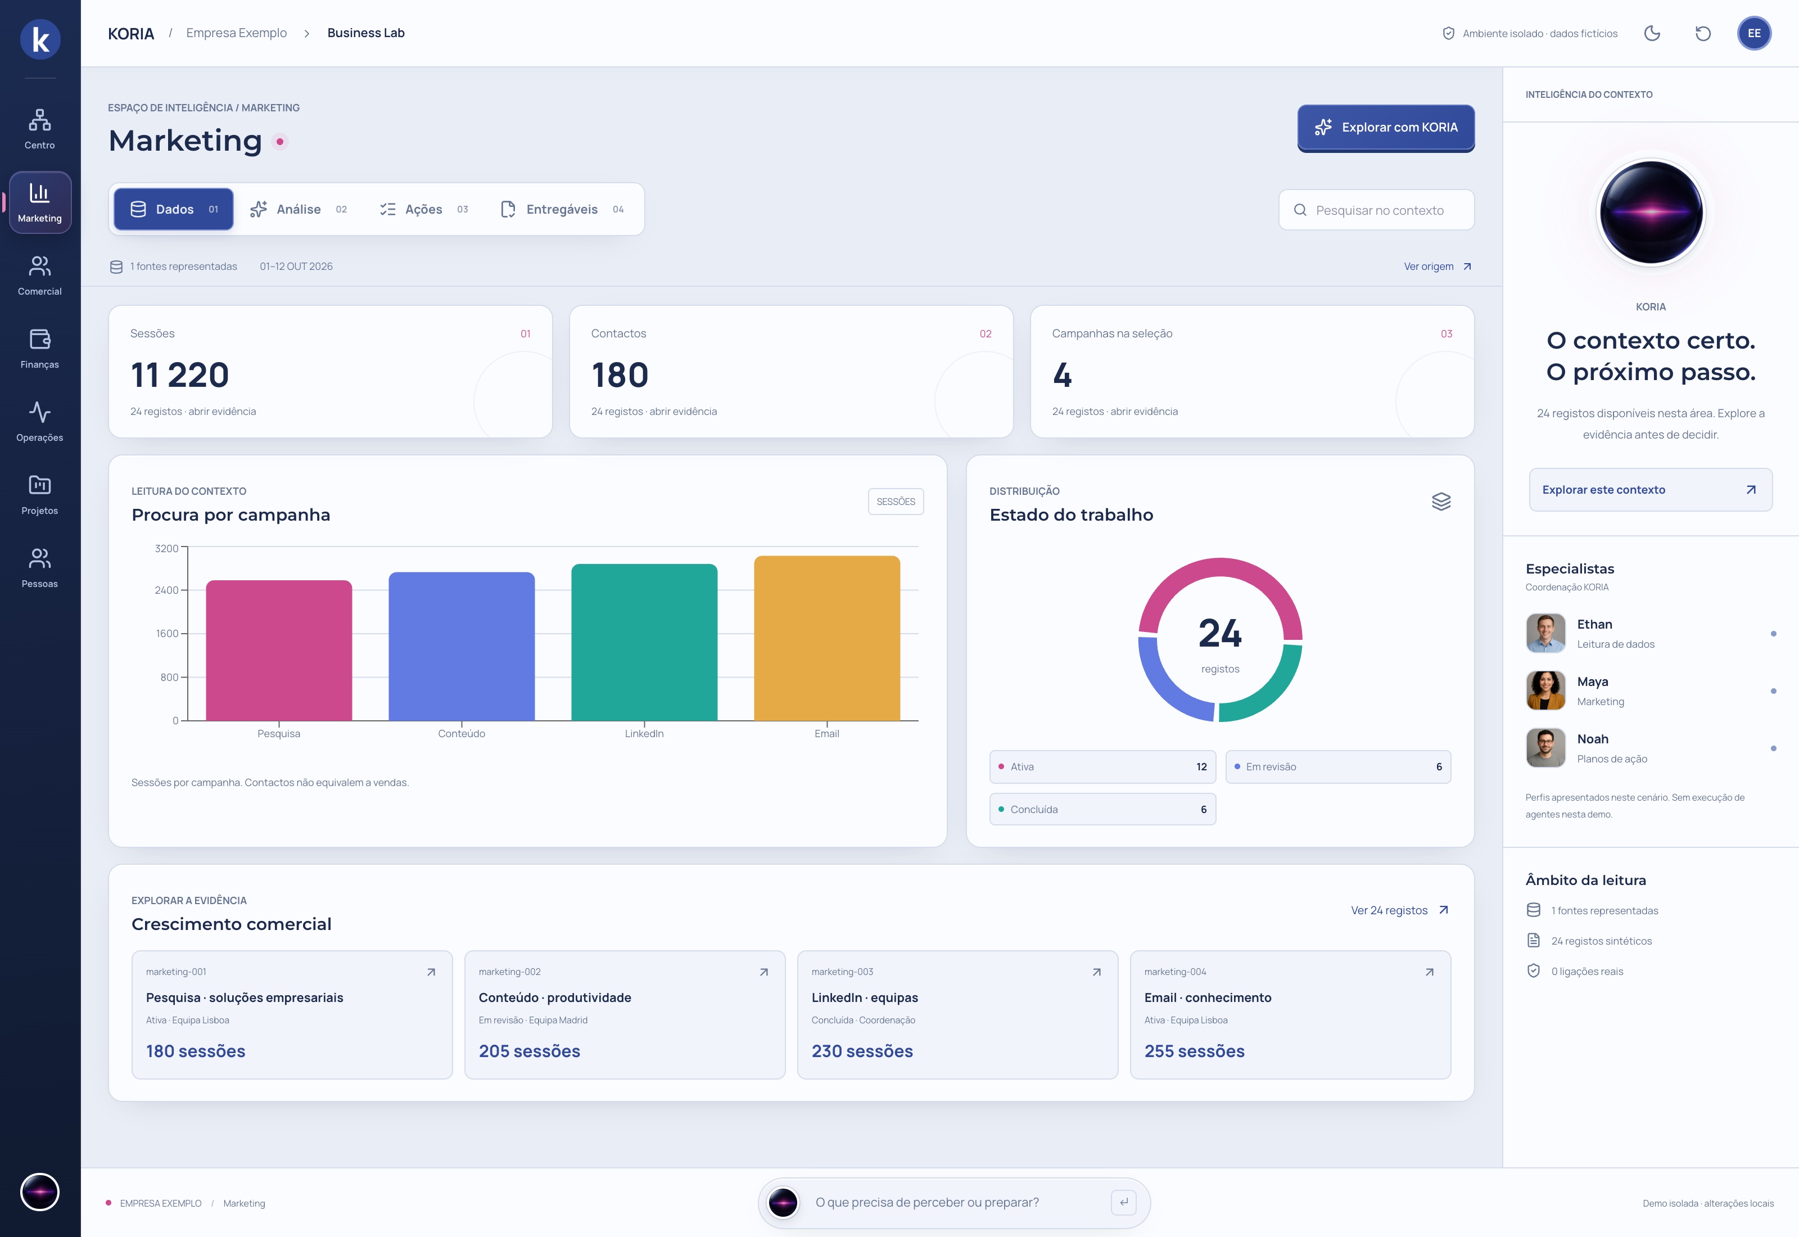Click the Ativa status legend chip

tap(1102, 766)
